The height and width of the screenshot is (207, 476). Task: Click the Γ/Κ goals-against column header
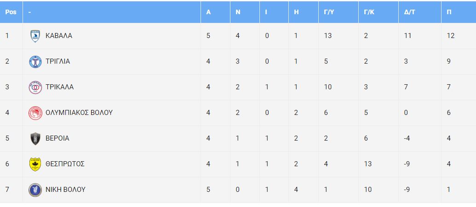coord(368,12)
